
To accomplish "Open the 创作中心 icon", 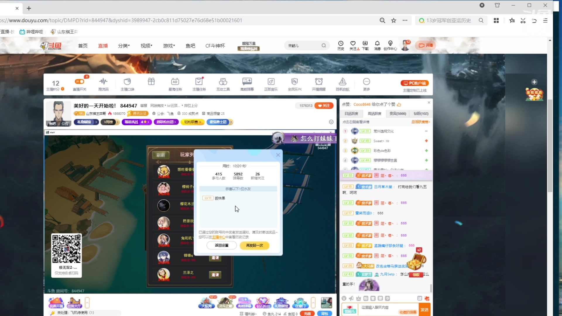I will (390, 45).
